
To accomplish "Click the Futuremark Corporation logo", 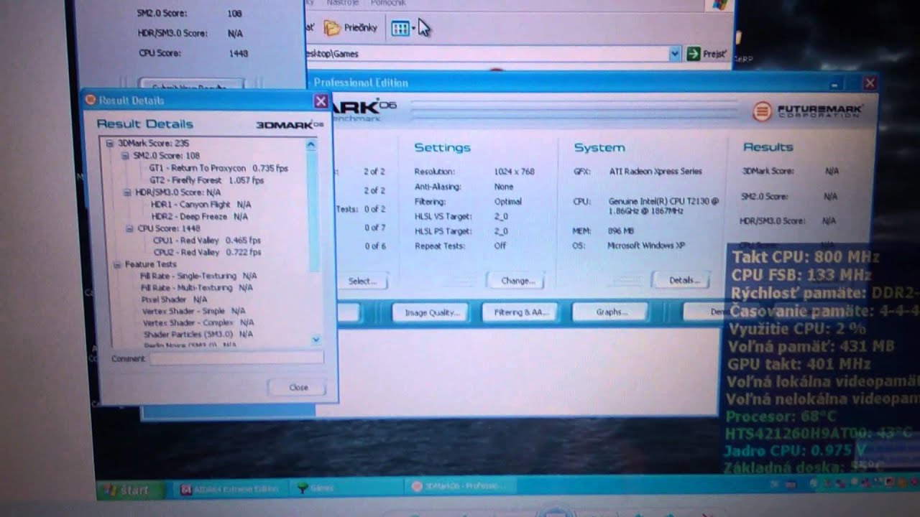I will (808, 111).
